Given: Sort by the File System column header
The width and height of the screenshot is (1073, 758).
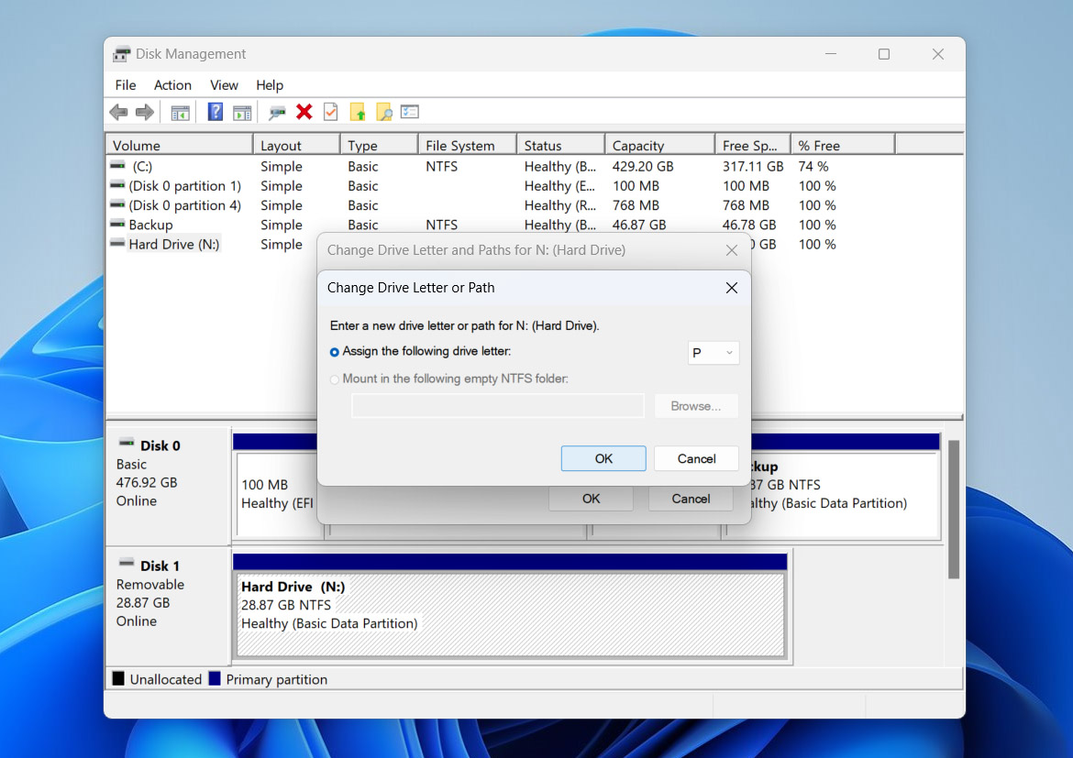Looking at the screenshot, I should (x=468, y=145).
